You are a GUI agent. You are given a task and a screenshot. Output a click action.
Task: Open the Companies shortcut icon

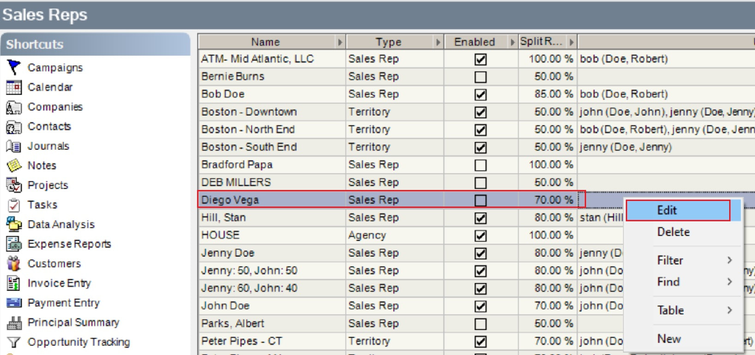14,107
